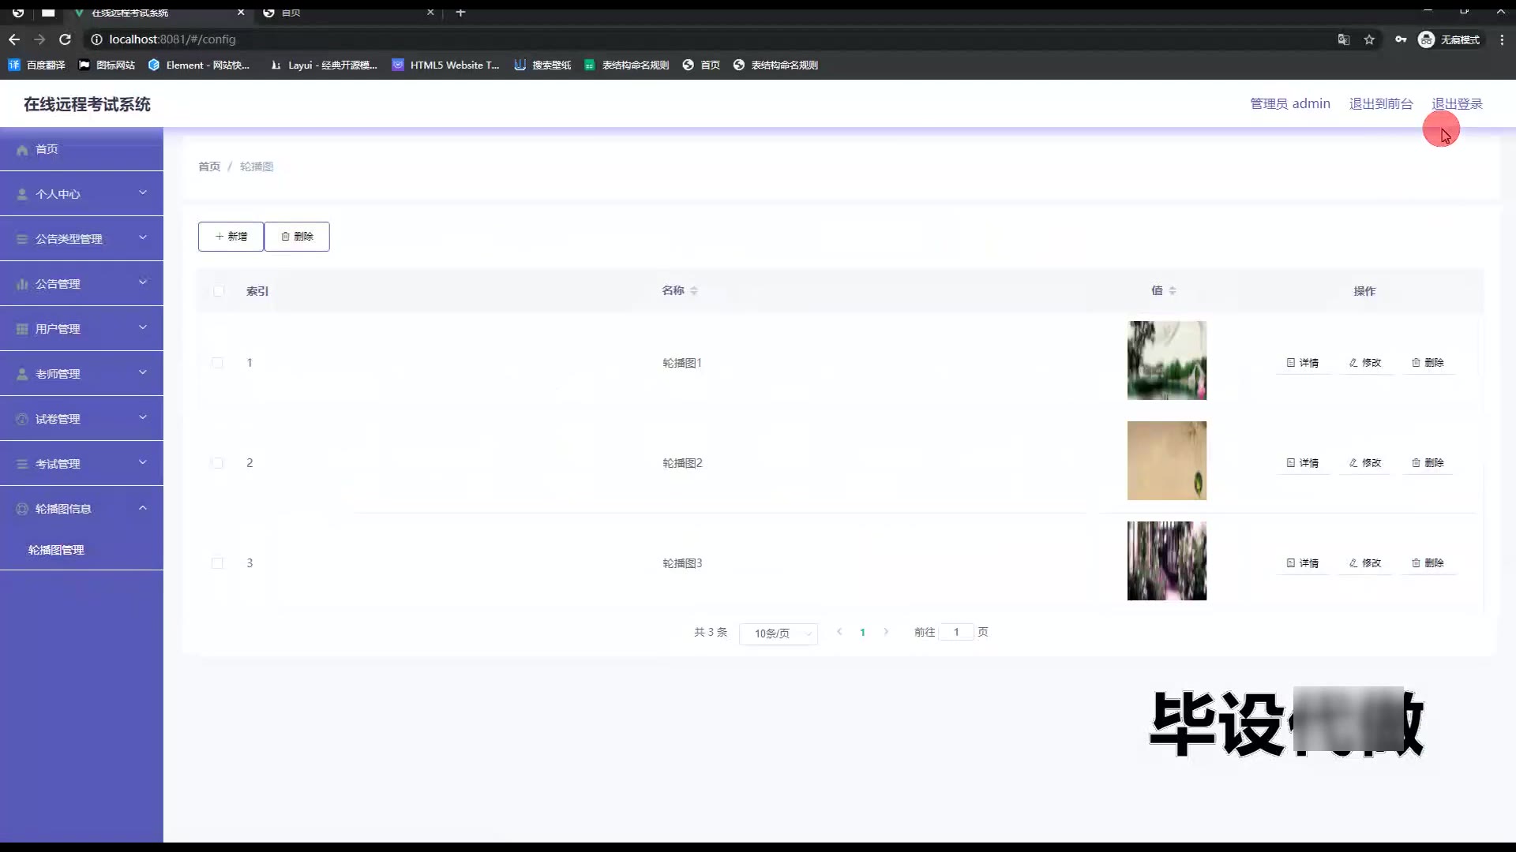Sort by the 名称 column arrows
This screenshot has width=1516, height=852.
pos(693,291)
